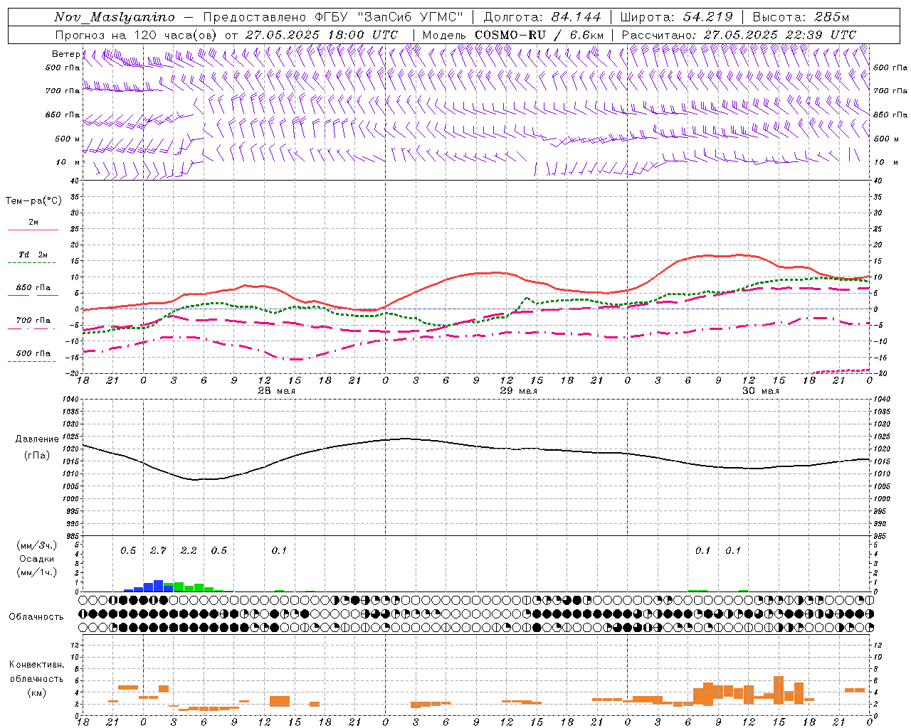
Task: Click the Модель COSMO-RU / 6.6км label
Action: pos(513,35)
